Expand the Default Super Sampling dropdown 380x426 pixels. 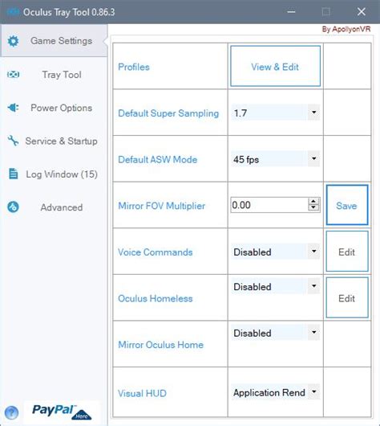[275, 113]
